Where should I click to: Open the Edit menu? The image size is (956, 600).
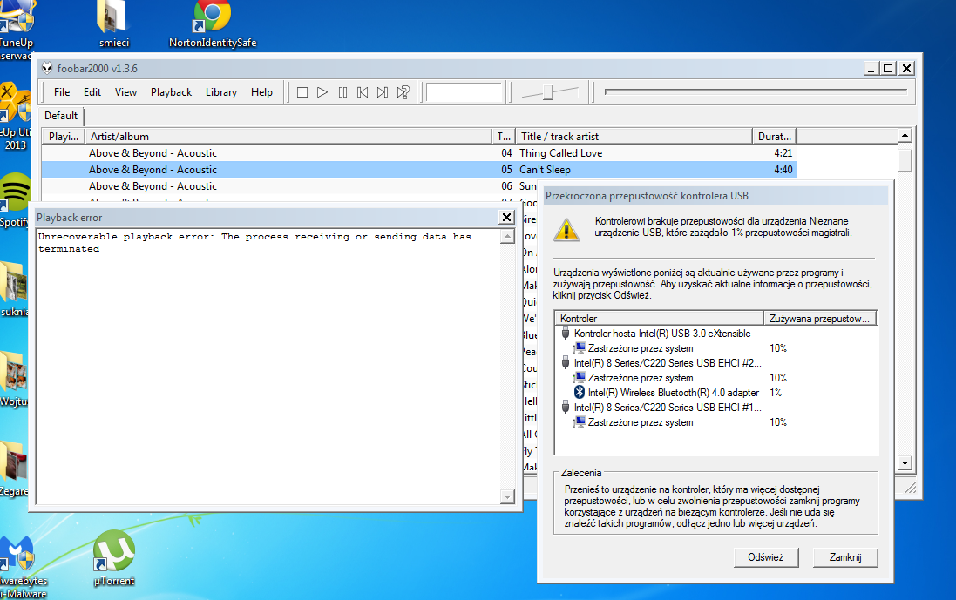[x=92, y=92]
